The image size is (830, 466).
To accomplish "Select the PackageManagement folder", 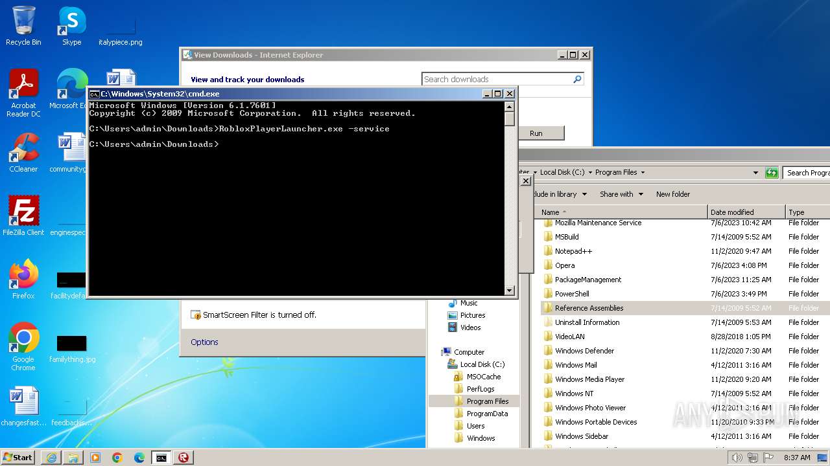I will coord(587,280).
